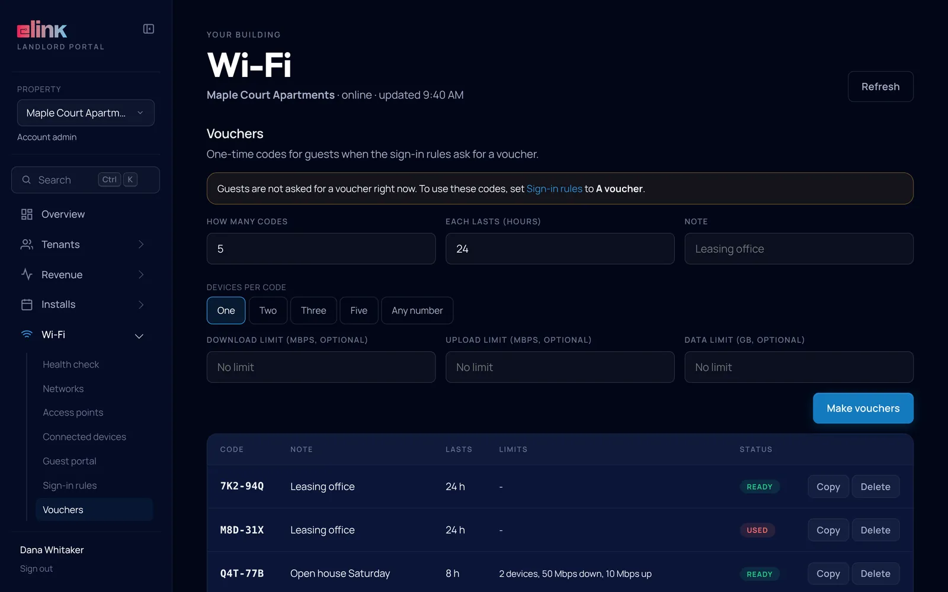
Task: Collapse the sidebar with the panel icon
Action: (x=149, y=29)
